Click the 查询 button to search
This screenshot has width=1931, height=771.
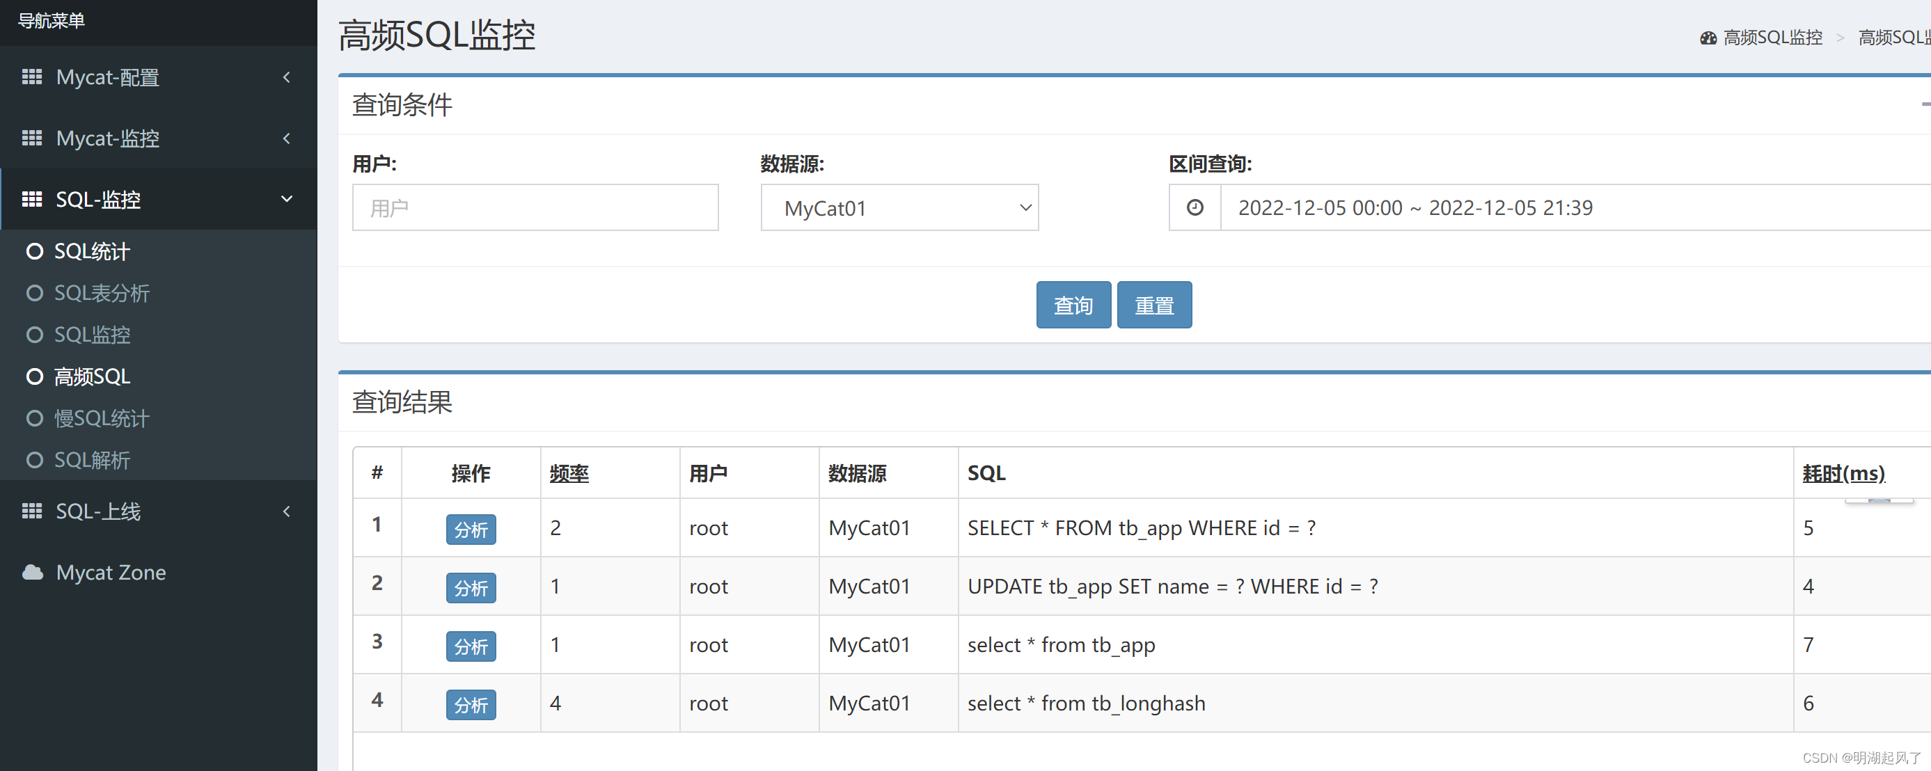point(1073,304)
